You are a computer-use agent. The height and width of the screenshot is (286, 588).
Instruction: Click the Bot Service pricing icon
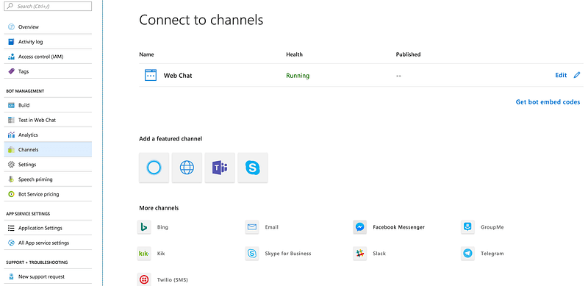11,194
